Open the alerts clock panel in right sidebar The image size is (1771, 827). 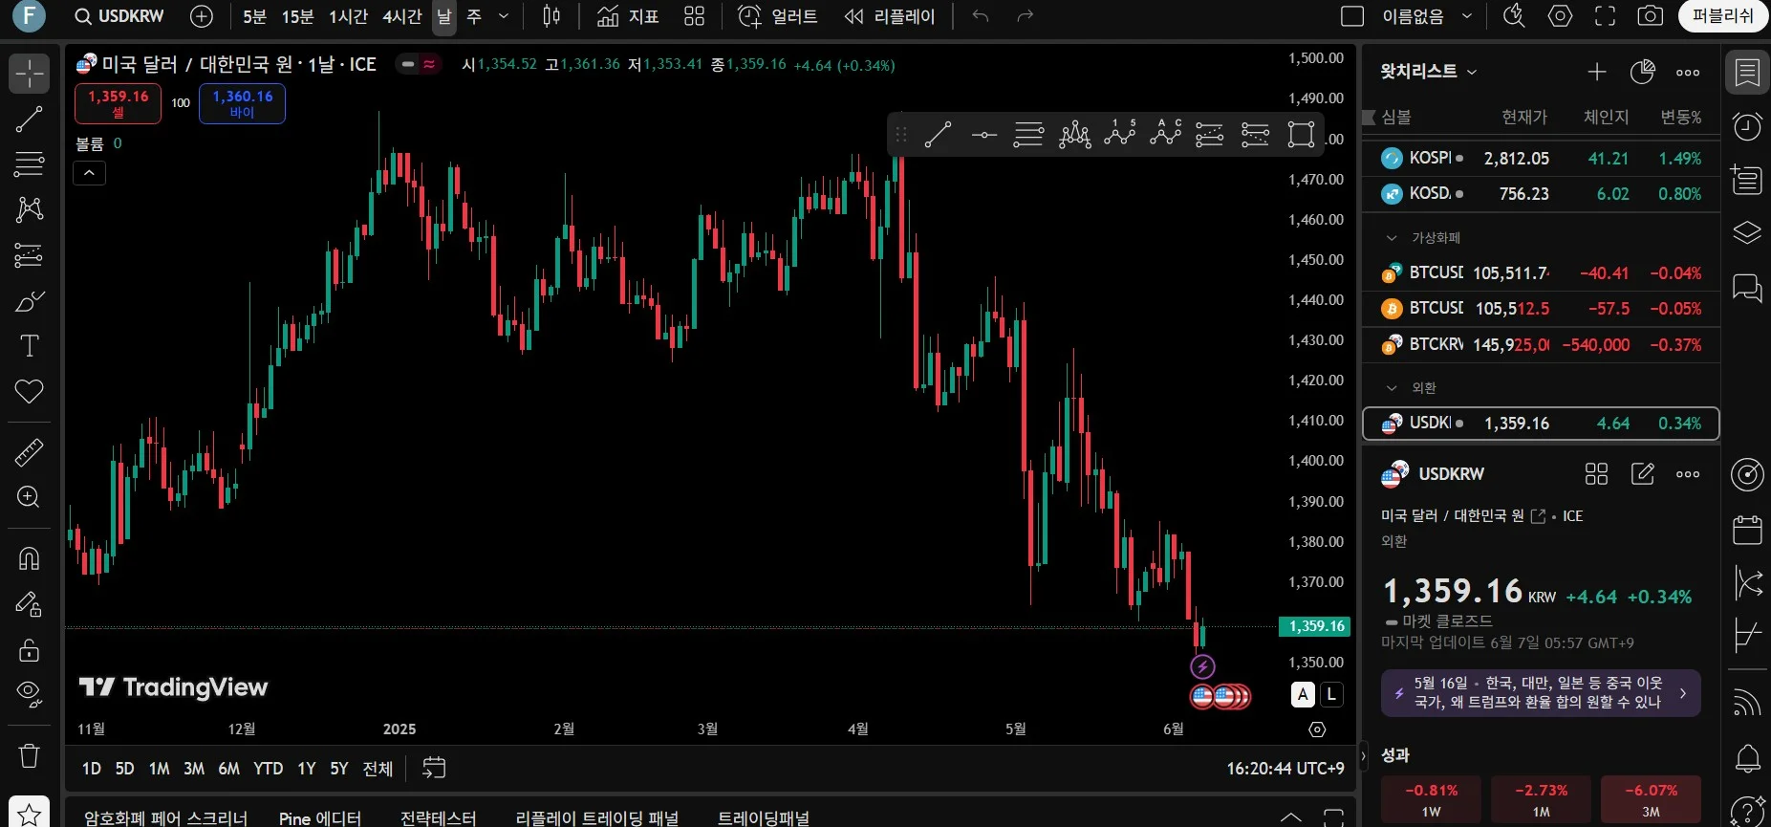[1747, 126]
